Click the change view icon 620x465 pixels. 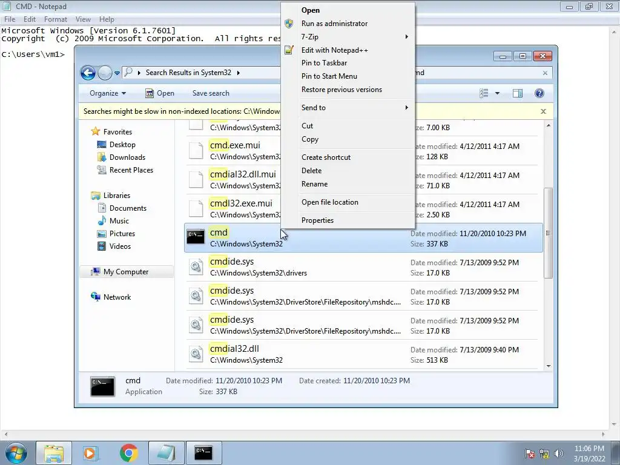tap(484, 93)
